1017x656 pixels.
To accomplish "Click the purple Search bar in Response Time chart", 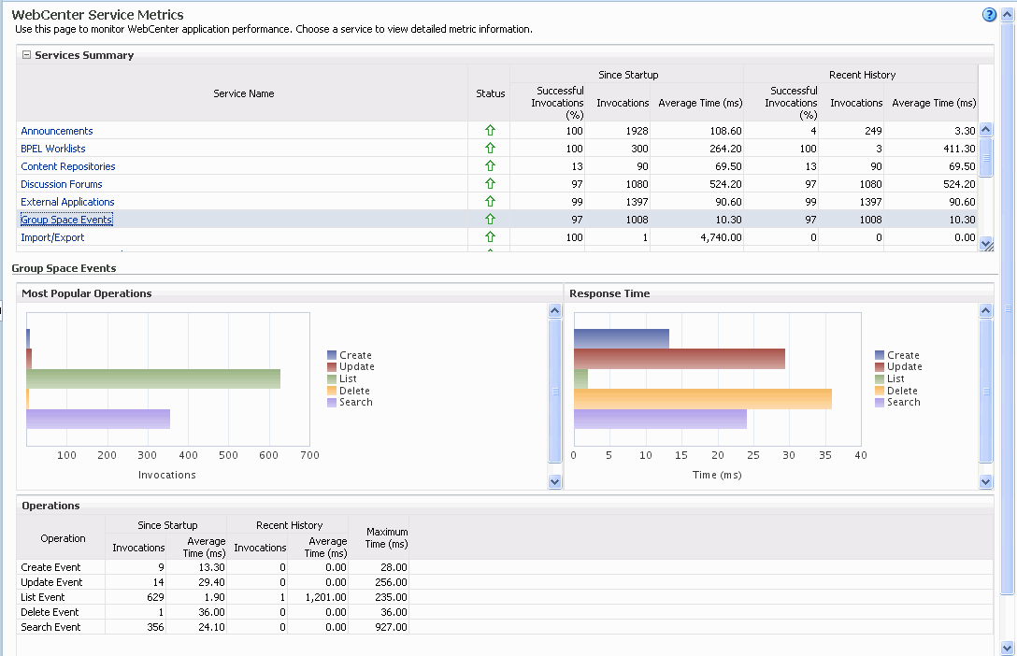I will 660,419.
